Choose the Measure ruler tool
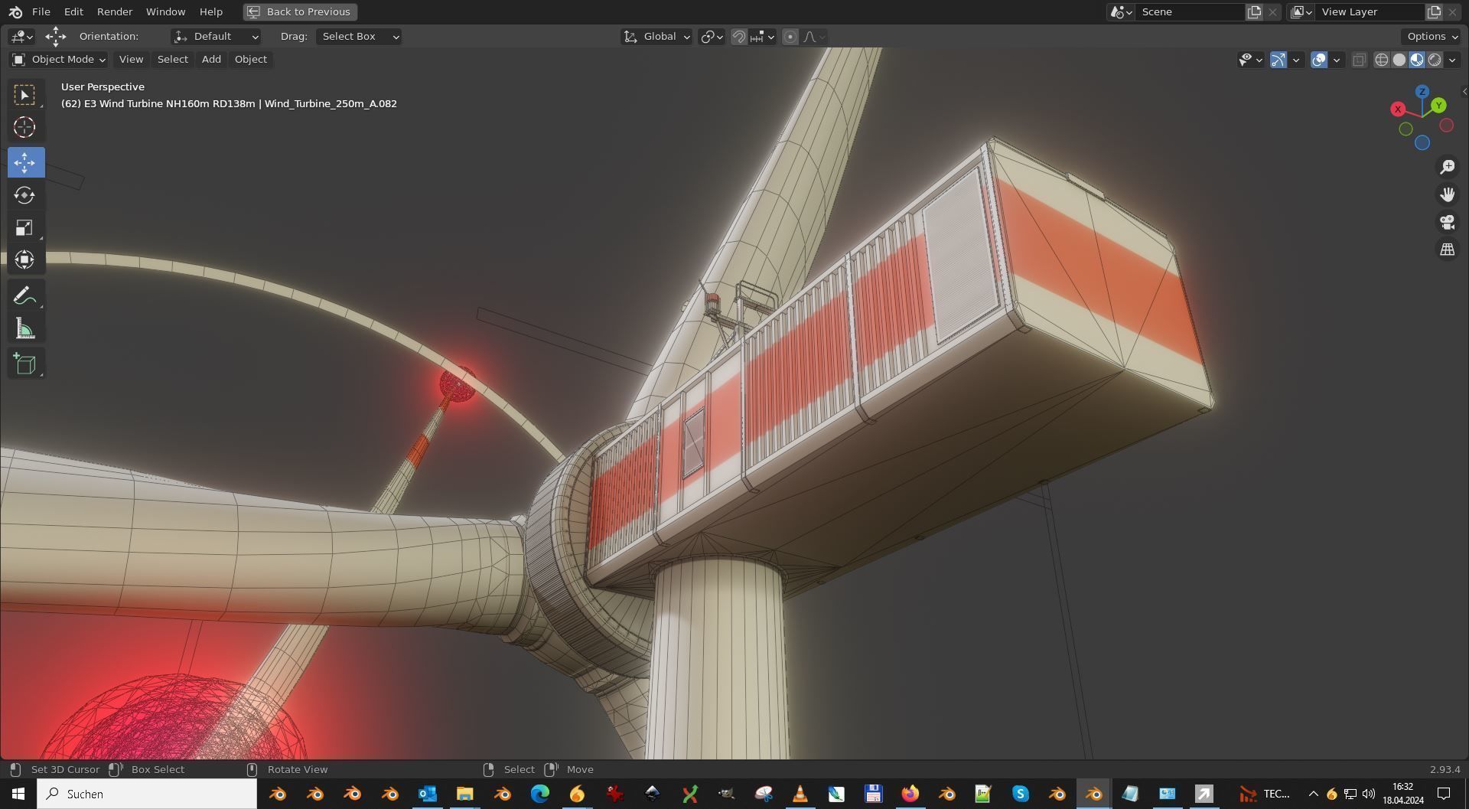Image resolution: width=1469 pixels, height=809 pixels. 25,329
